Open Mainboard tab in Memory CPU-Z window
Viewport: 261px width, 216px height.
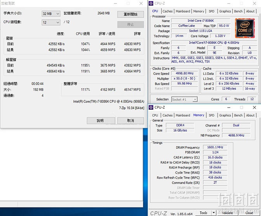coord(183,115)
